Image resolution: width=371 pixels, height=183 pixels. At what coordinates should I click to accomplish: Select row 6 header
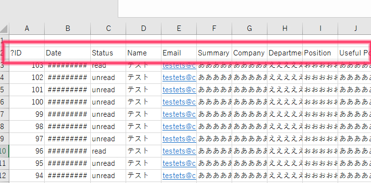click(x=4, y=102)
